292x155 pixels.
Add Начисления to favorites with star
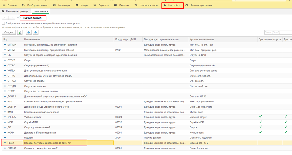(18, 18)
